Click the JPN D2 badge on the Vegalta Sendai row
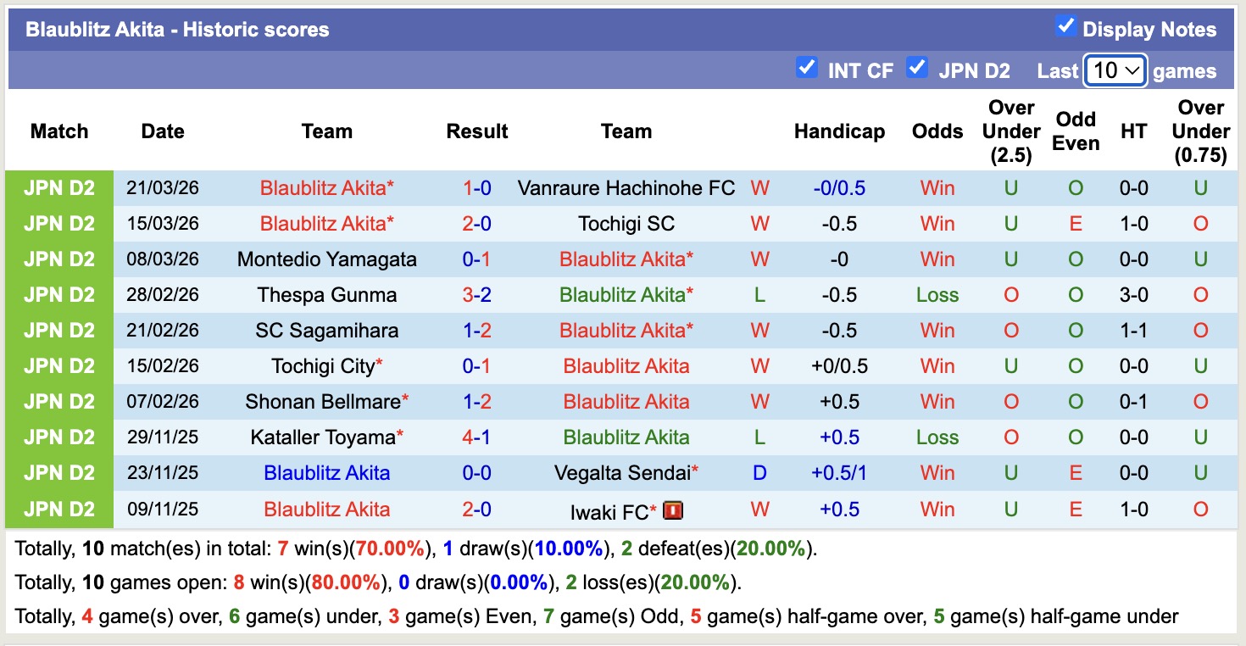 click(59, 473)
